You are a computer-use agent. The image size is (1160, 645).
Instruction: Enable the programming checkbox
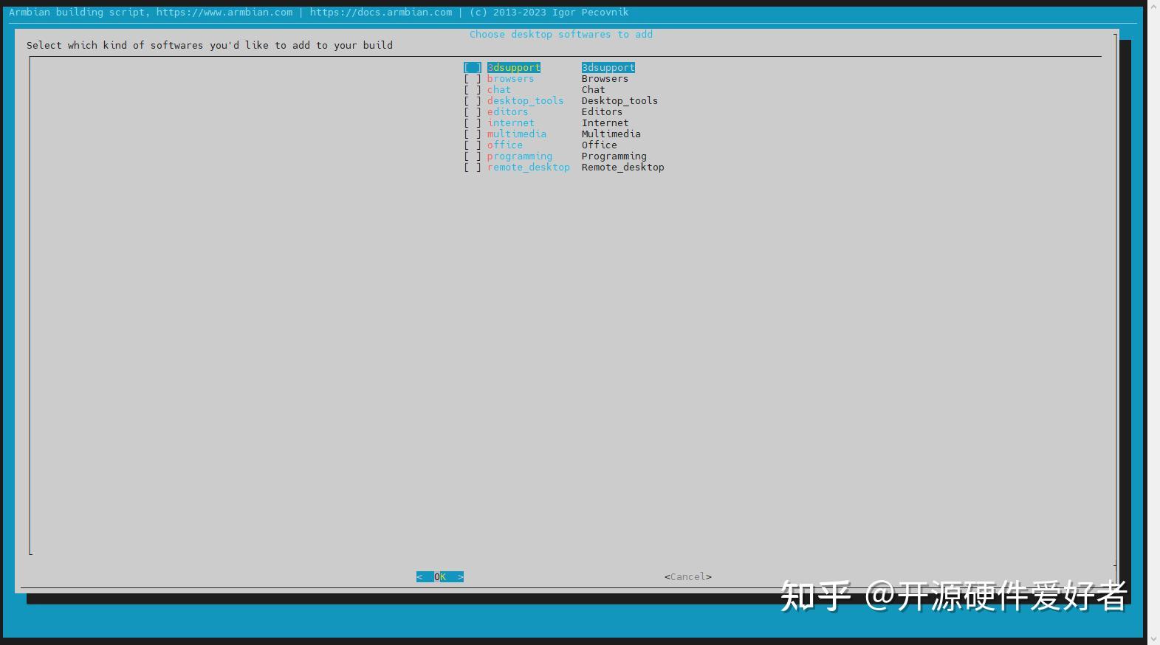click(x=473, y=156)
